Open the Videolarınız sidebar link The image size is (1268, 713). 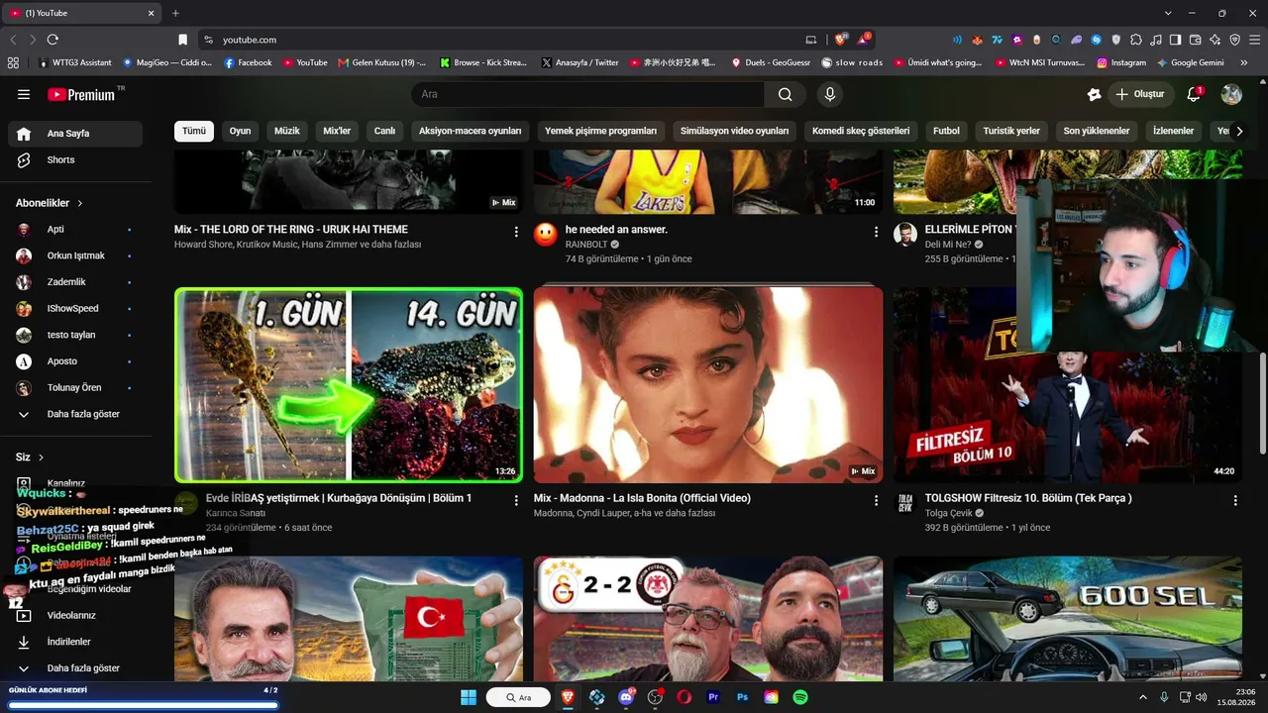click(75, 615)
